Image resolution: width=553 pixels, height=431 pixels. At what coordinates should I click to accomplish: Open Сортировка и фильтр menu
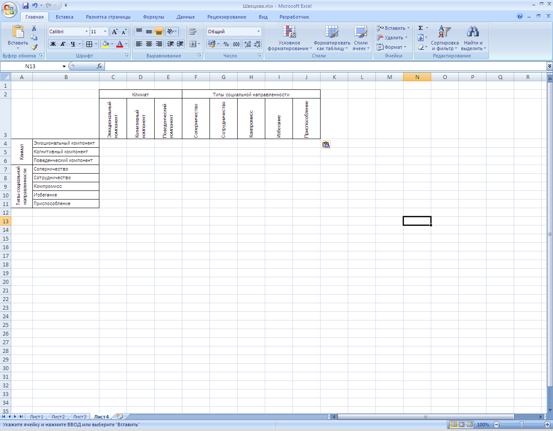click(x=445, y=38)
